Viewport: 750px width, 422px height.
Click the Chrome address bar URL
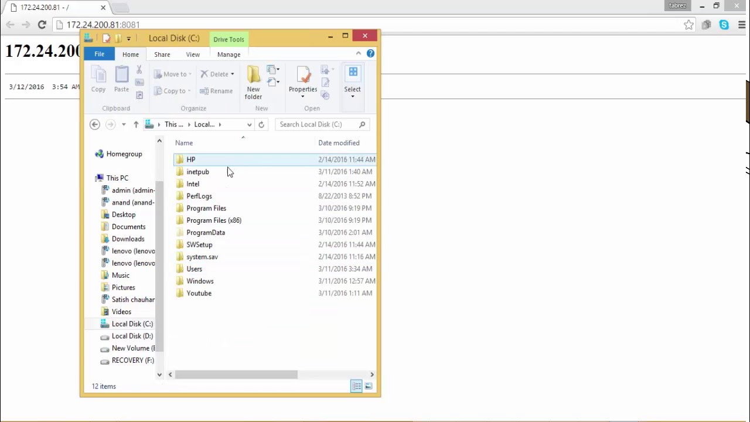pyautogui.click(x=103, y=25)
